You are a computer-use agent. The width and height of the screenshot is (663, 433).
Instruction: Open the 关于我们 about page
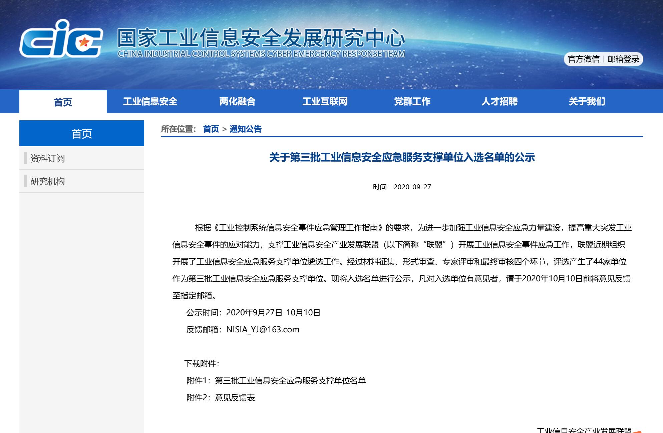click(x=588, y=102)
